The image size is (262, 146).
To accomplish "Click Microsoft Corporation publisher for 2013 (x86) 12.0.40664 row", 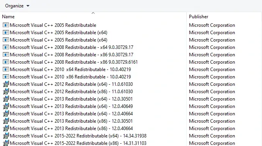I will pyautogui.click(x=212, y=129).
